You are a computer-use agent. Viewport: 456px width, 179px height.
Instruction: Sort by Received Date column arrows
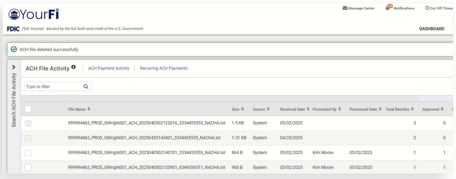click(x=308, y=109)
